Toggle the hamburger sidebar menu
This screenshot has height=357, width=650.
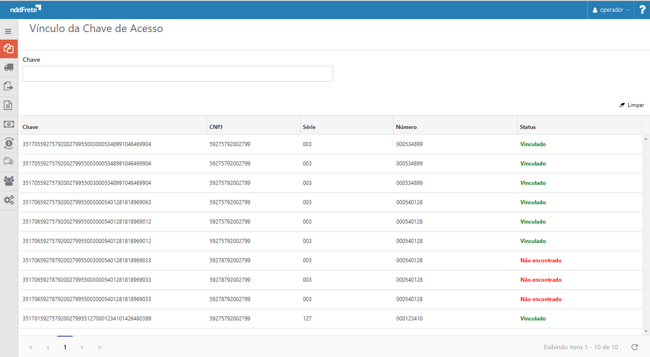pyautogui.click(x=8, y=32)
